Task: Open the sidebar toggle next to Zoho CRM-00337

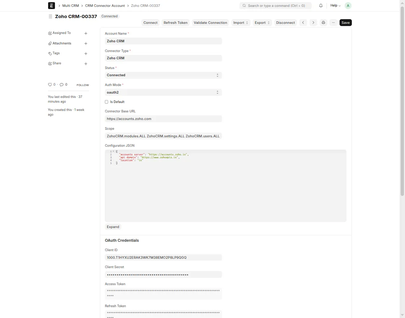Action: (x=50, y=16)
